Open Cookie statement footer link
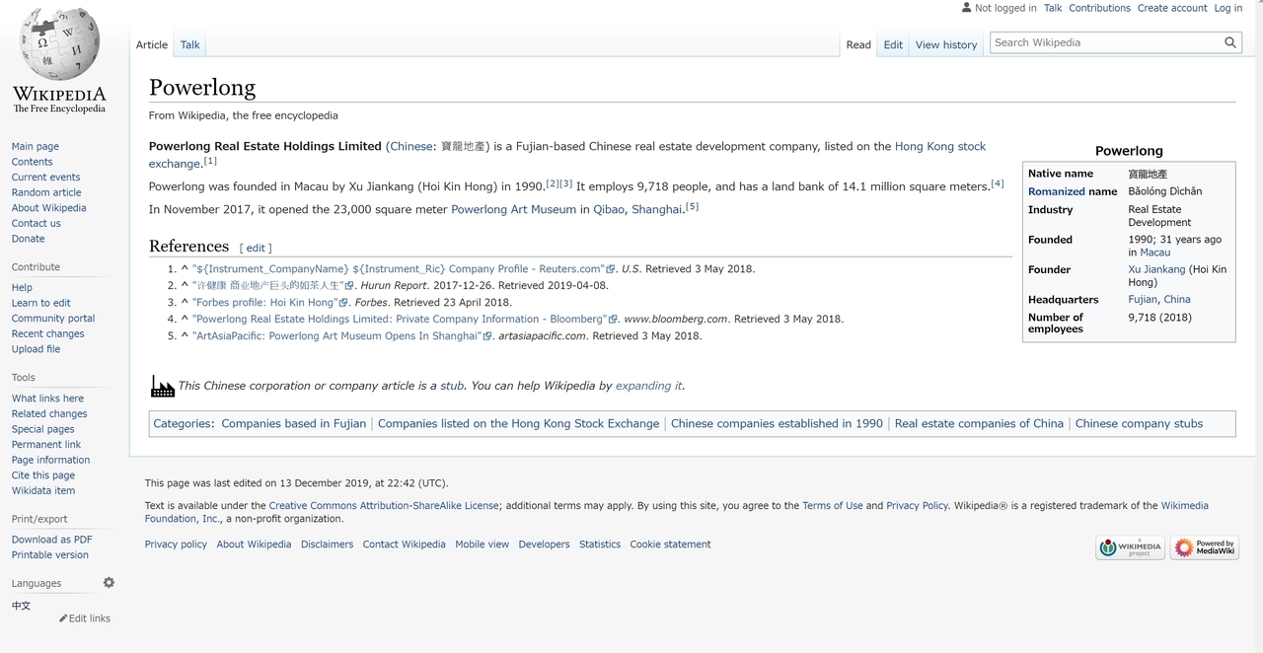1263x653 pixels. pos(670,544)
